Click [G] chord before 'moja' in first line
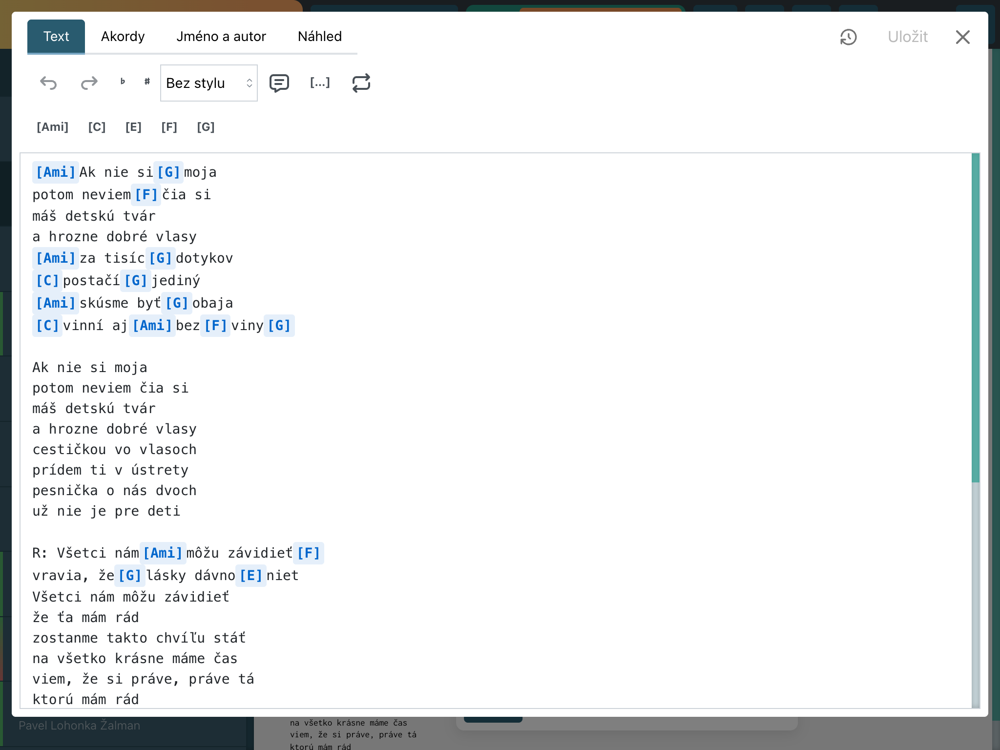 click(x=168, y=172)
